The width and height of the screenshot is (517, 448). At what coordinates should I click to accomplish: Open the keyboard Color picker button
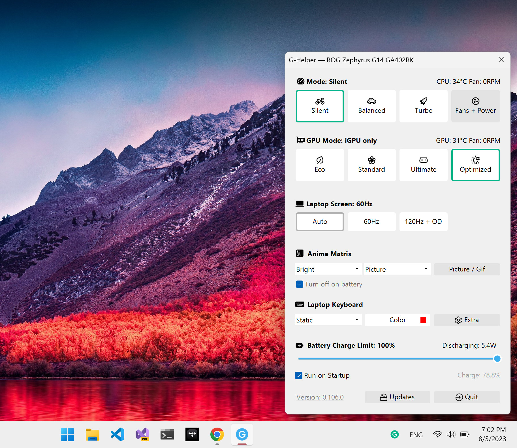click(398, 320)
